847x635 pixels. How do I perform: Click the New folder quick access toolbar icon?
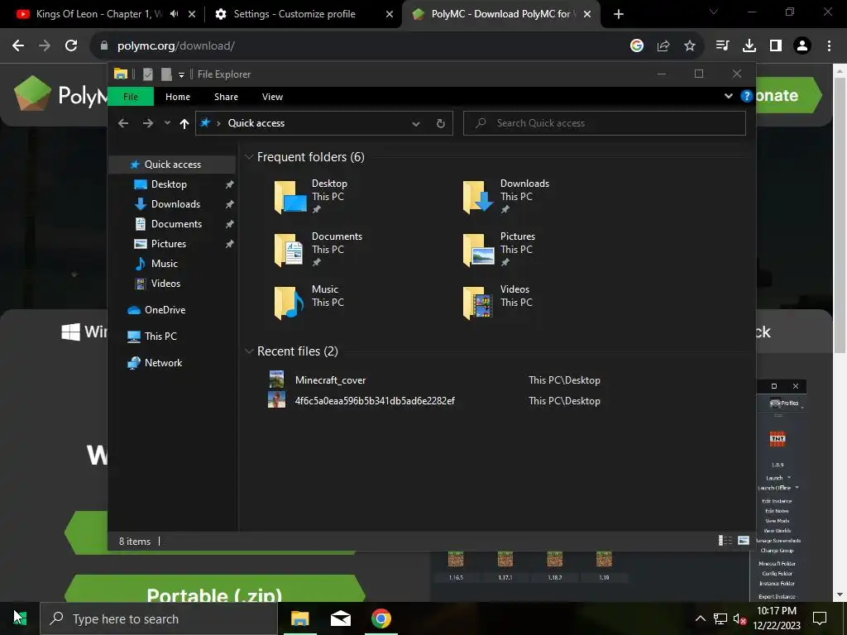pyautogui.click(x=165, y=74)
